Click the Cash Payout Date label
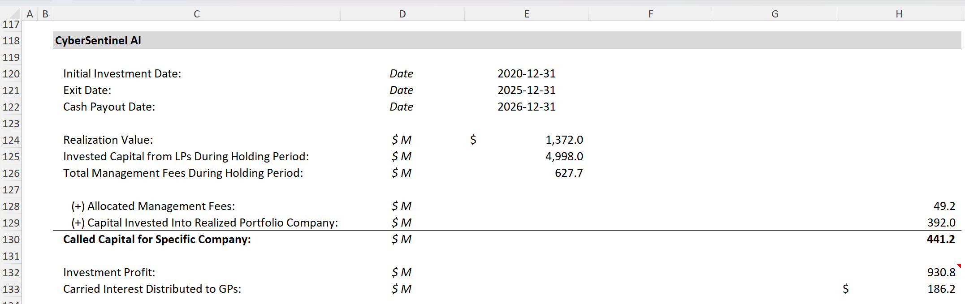965x304 pixels. click(109, 107)
